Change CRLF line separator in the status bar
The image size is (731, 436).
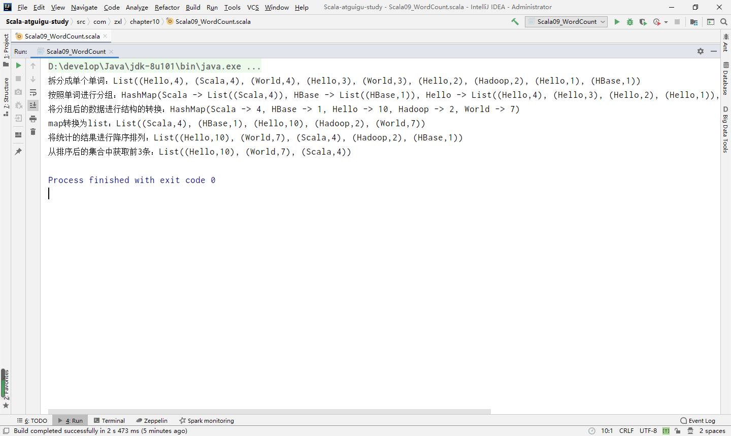click(x=626, y=431)
